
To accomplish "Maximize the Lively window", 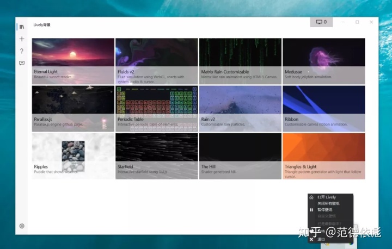I will pyautogui.click(x=357, y=22).
